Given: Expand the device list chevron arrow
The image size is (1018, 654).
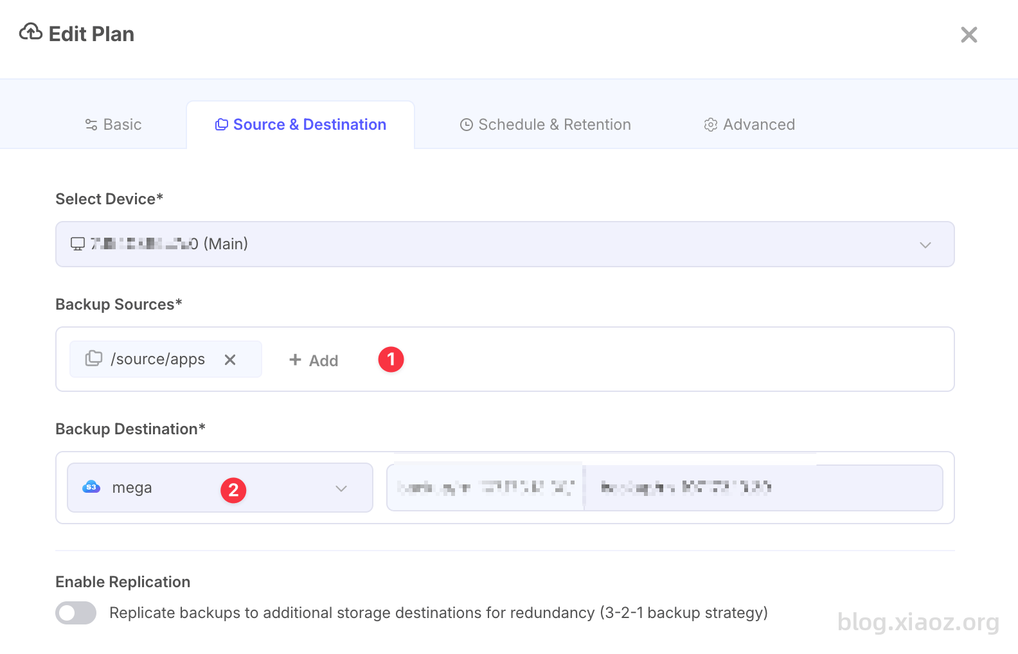Looking at the screenshot, I should 925,245.
